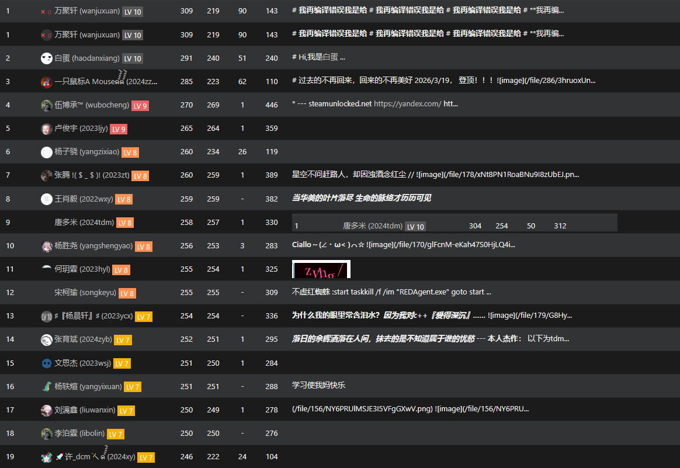
Task: Click the LV 10 badge beside haodanxiang
Action: tap(133, 58)
